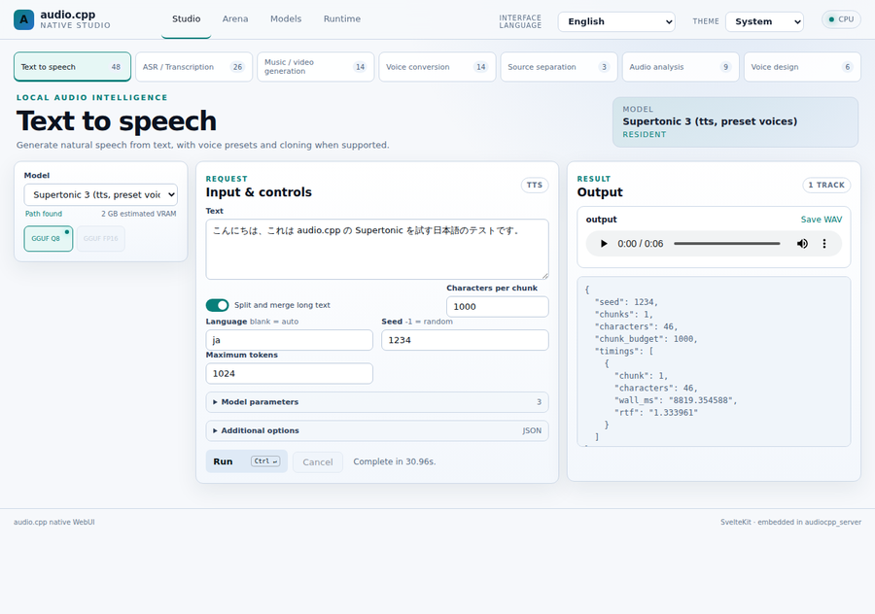Open the Runtime tab
Viewport: 875px width, 614px height.
tap(342, 19)
